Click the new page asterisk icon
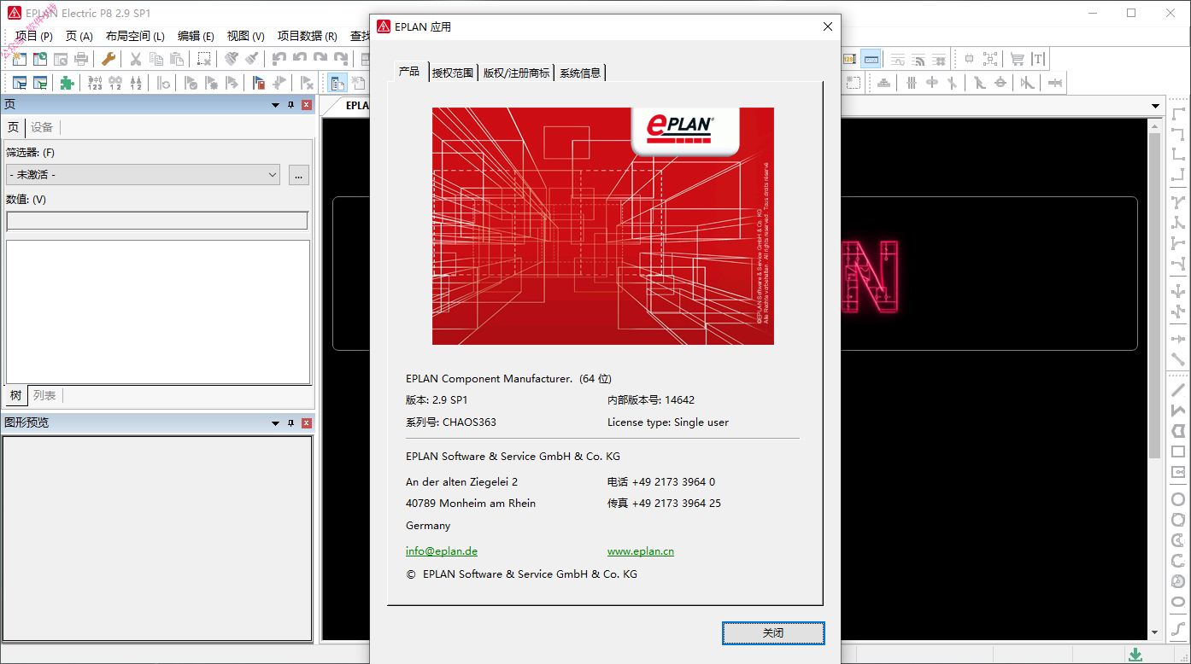Image resolution: width=1191 pixels, height=664 pixels. coord(358,83)
